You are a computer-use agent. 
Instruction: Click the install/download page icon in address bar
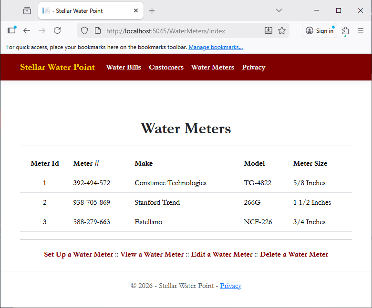click(269, 30)
